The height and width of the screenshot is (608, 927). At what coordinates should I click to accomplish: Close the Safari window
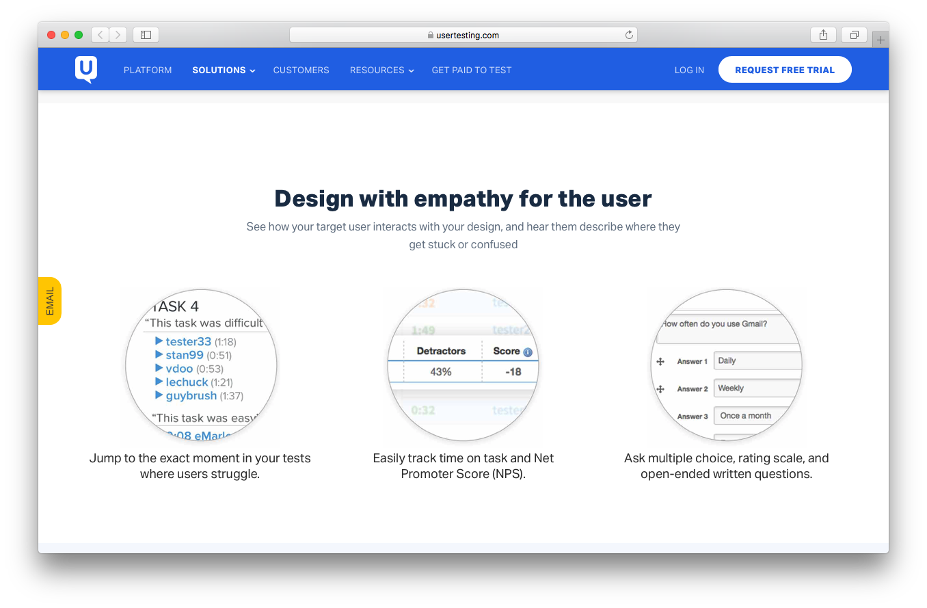[51, 35]
